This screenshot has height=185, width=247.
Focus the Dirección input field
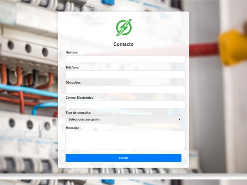125,89
